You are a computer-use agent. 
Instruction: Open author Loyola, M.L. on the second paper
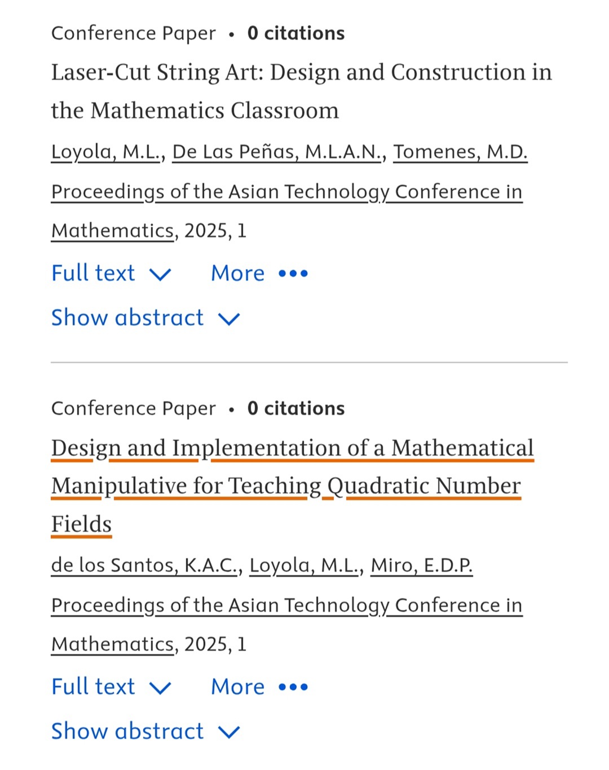[x=304, y=565]
